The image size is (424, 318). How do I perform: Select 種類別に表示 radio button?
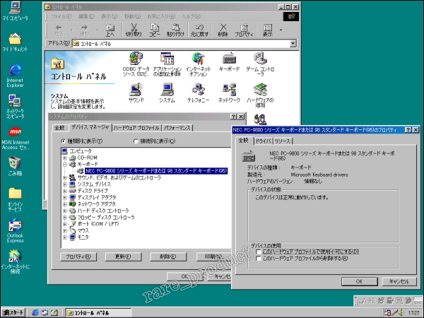(x=64, y=141)
